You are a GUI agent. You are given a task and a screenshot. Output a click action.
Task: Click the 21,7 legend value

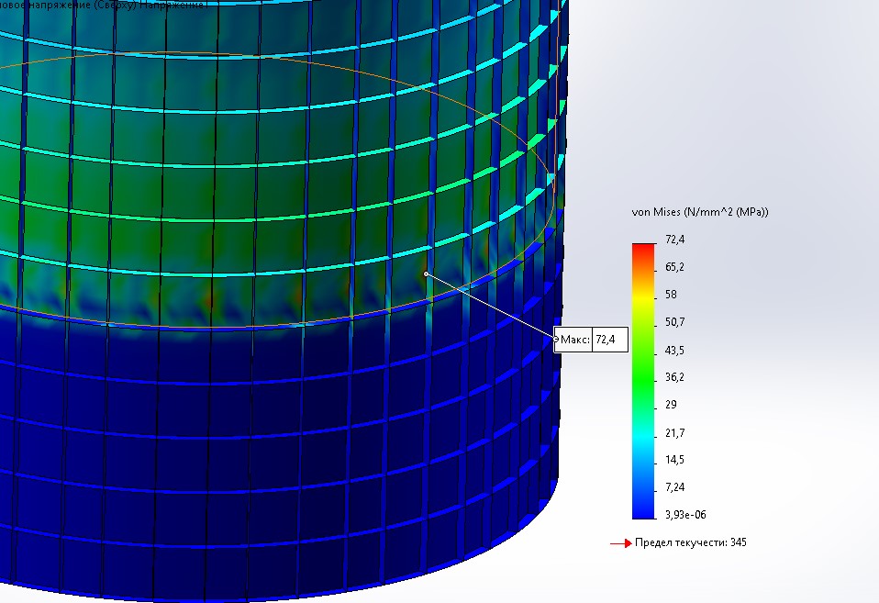[674, 432]
